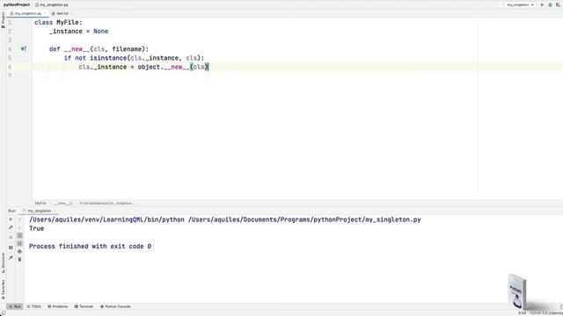The image size is (563, 316).
Task: Open the my_singleton run configuration dropdown
Action: click(518, 4)
